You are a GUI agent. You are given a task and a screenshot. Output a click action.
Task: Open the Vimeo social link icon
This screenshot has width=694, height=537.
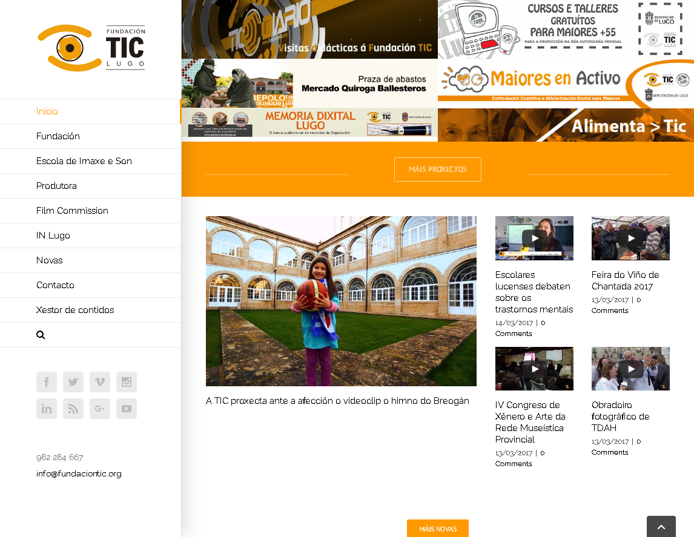[100, 382]
